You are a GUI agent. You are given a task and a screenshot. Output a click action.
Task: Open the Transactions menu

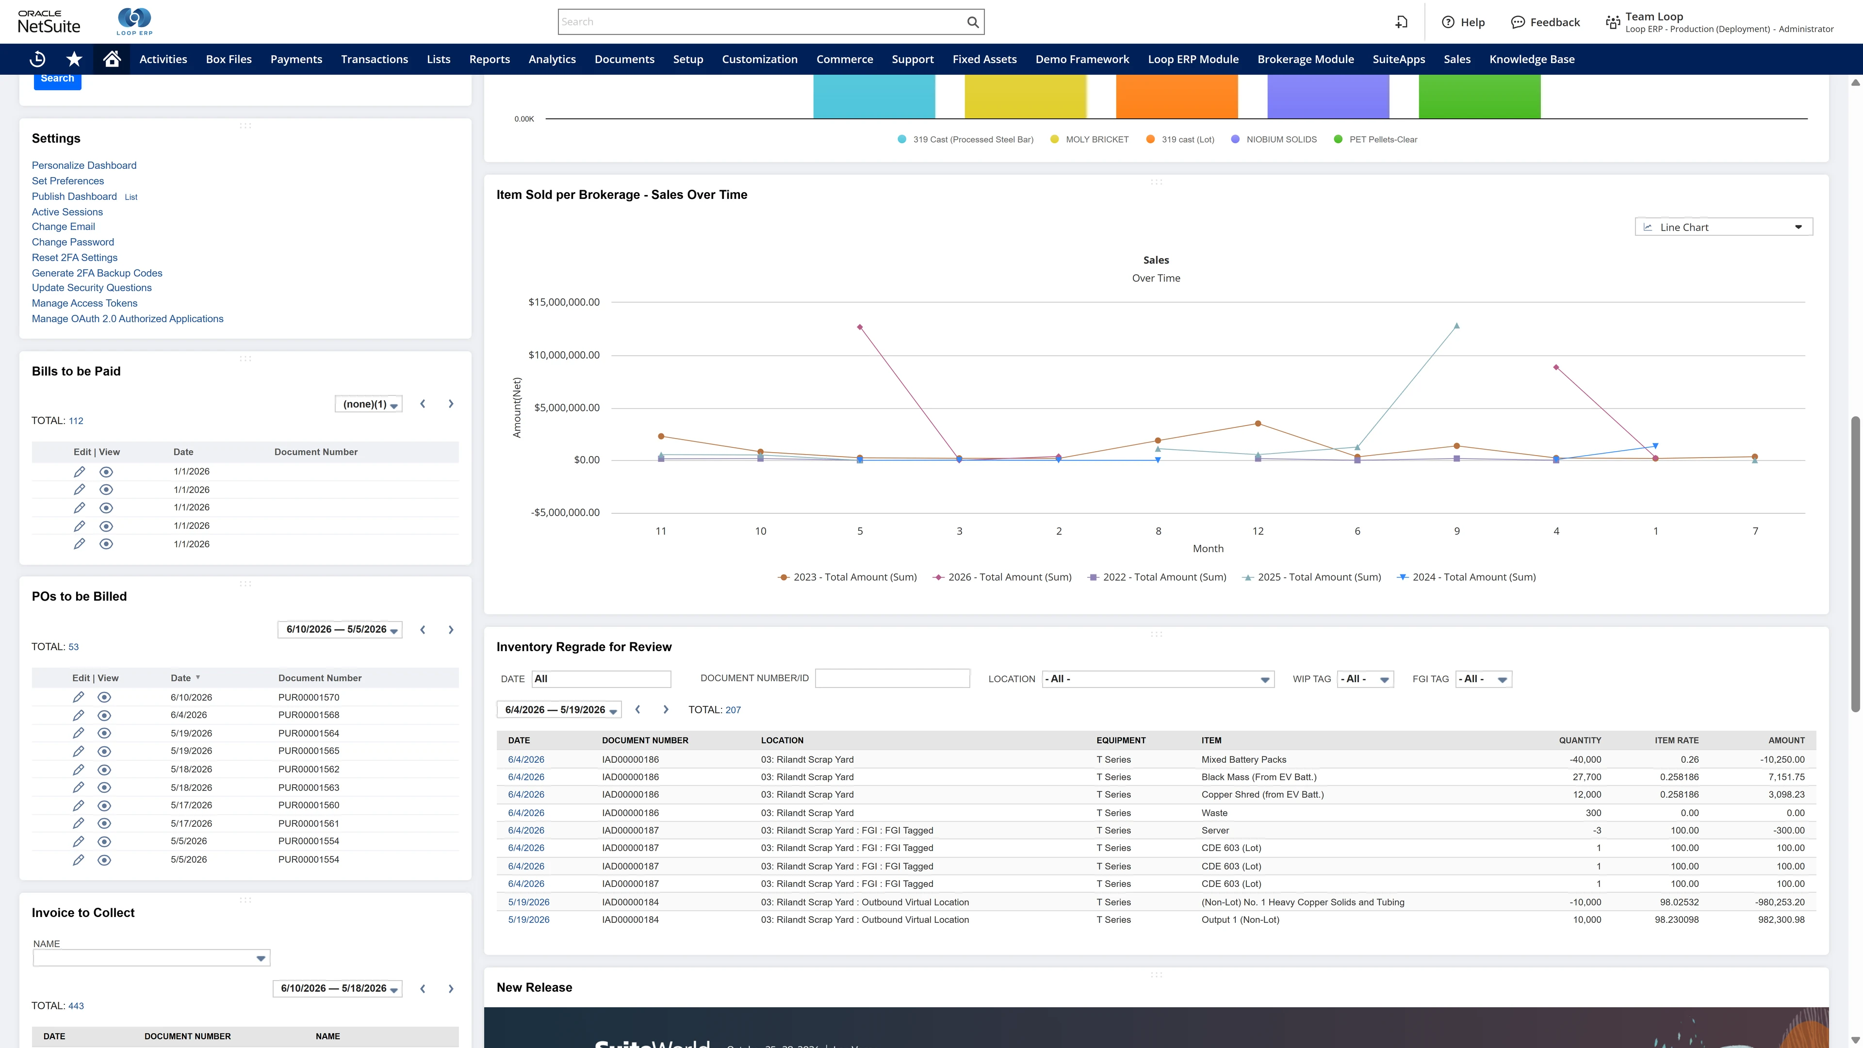pyautogui.click(x=375, y=59)
